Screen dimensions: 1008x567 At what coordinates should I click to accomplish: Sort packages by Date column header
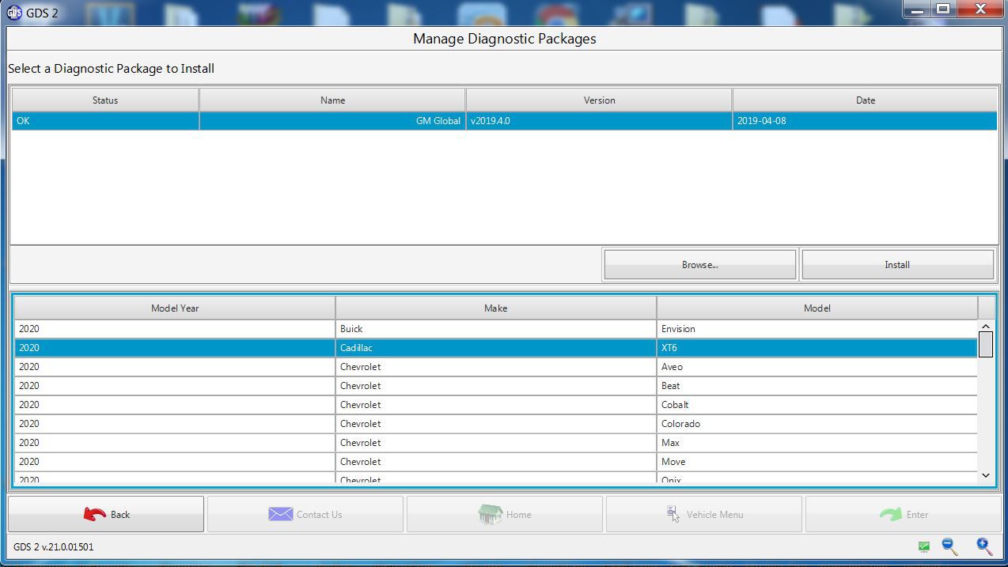(x=865, y=100)
